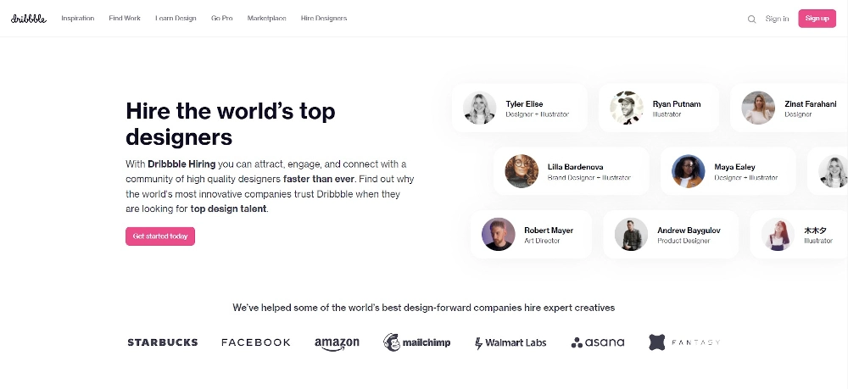The width and height of the screenshot is (848, 389).
Task: Open the Learn Design menu
Action: point(176,19)
